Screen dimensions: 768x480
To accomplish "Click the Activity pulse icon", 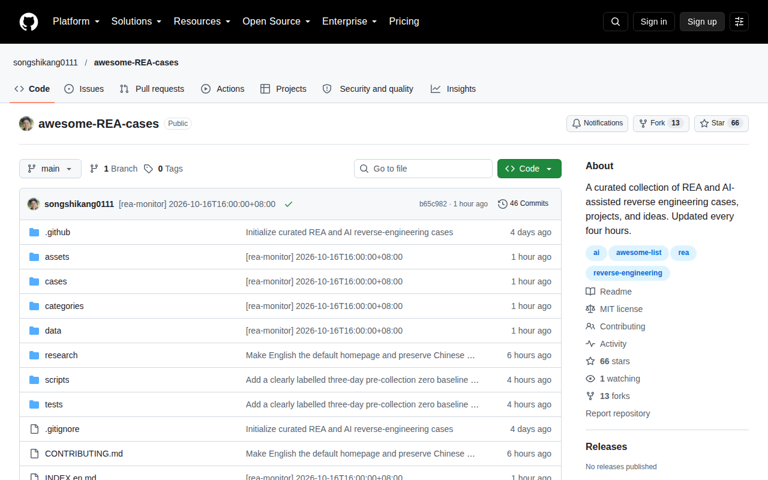I will tap(590, 344).
